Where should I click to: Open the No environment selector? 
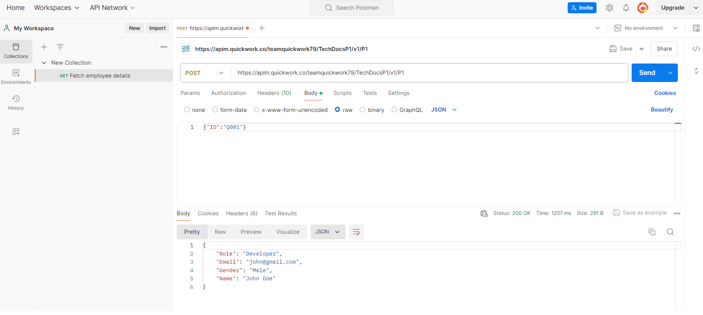[x=646, y=28]
